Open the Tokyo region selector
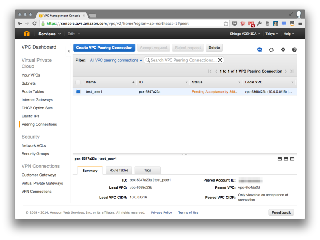 (x=272, y=34)
